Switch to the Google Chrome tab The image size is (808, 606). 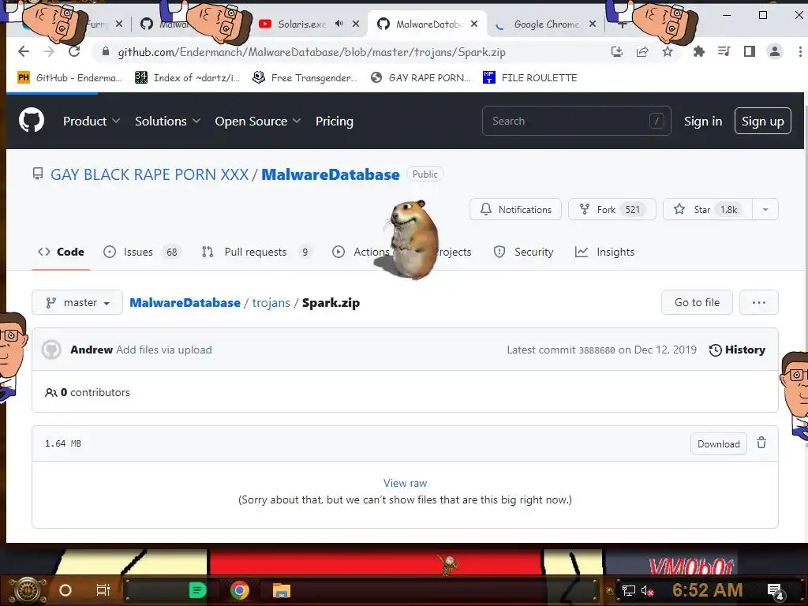pyautogui.click(x=546, y=24)
